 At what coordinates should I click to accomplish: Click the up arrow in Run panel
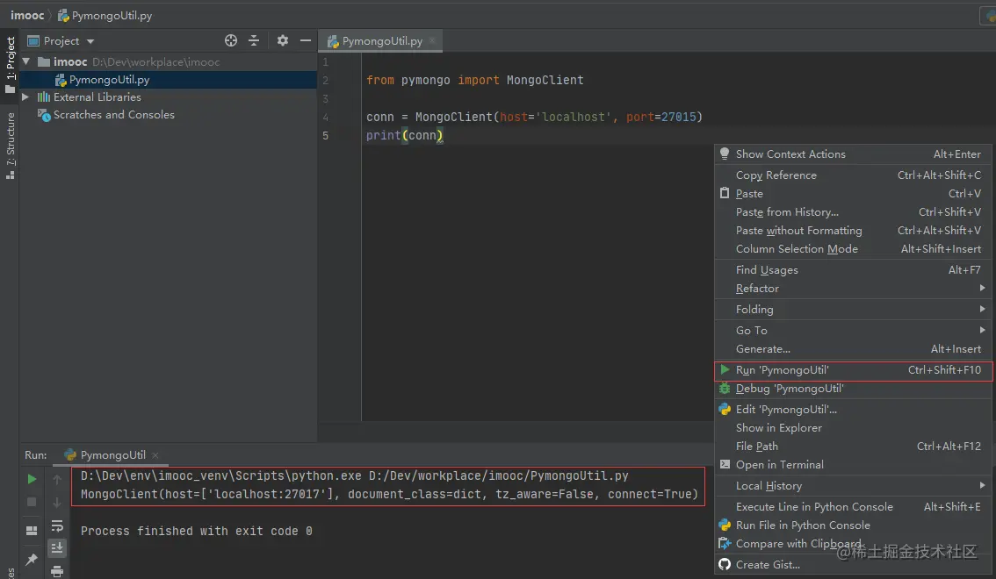[x=57, y=480]
